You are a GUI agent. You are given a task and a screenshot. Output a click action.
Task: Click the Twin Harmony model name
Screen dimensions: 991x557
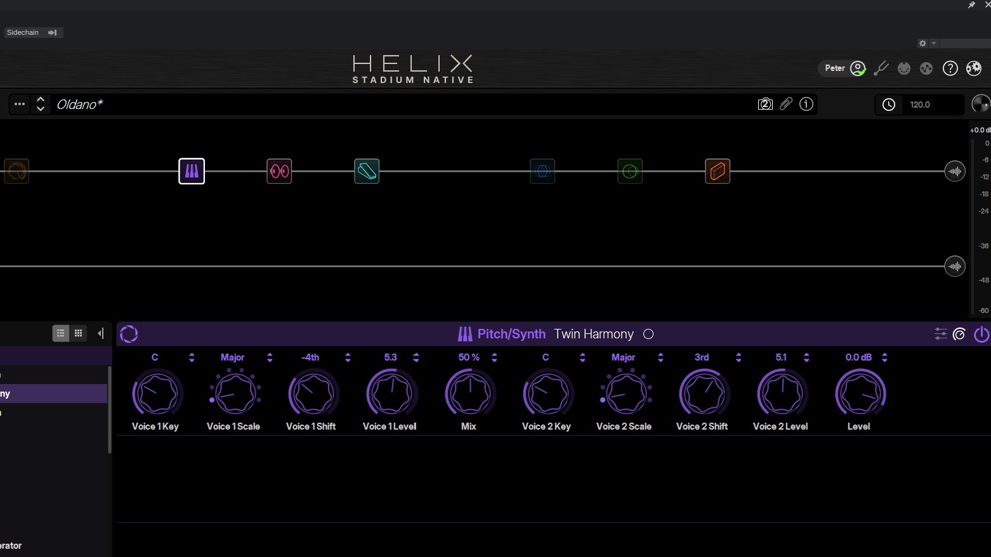tap(594, 334)
